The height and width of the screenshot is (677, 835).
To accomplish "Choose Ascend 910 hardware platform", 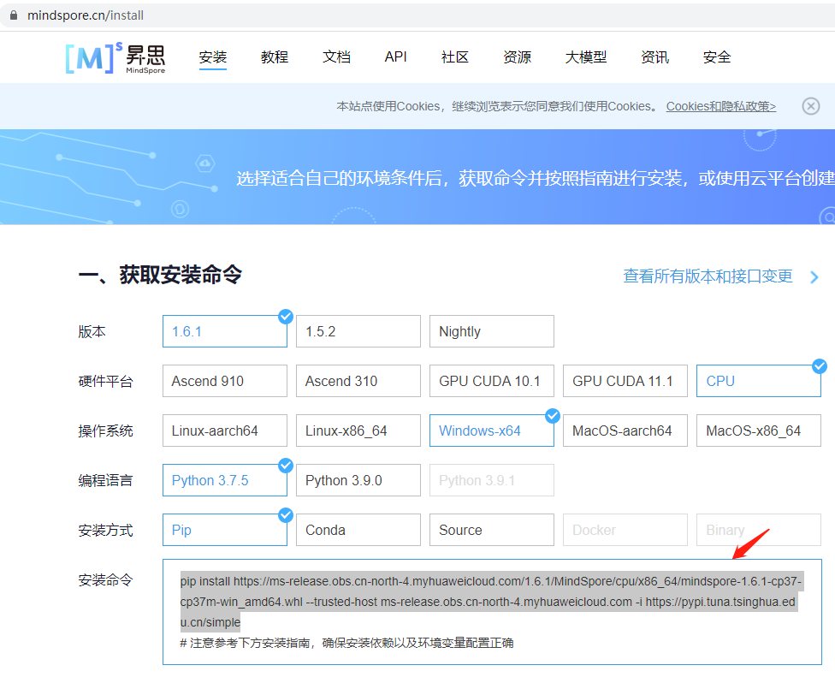I will [x=225, y=381].
